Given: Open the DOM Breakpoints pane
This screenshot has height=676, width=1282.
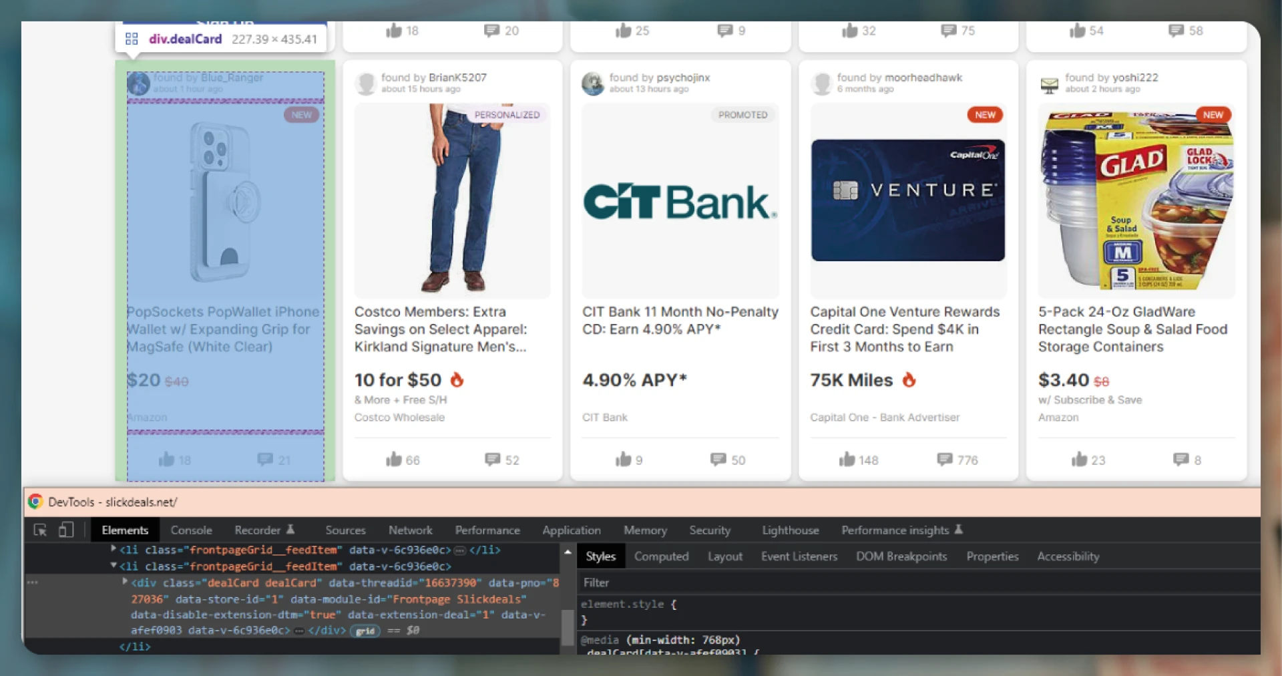Looking at the screenshot, I should point(901,556).
